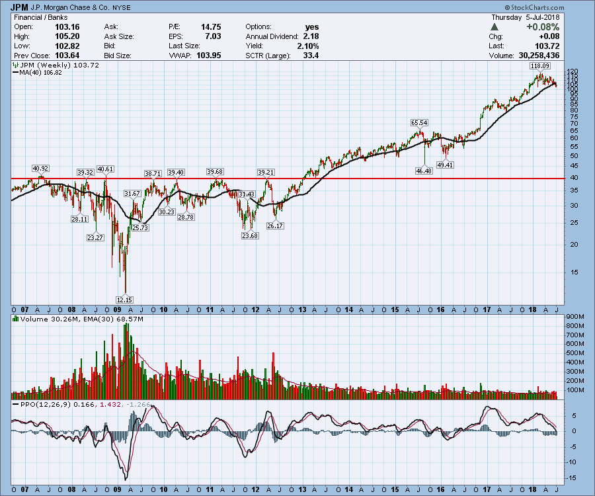This screenshot has height=496, width=595.
Task: Click the MA(40) black line legend marker
Action: 16,73
